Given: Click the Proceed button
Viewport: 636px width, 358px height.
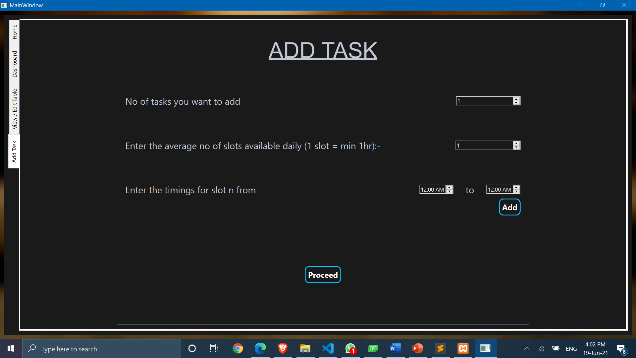Looking at the screenshot, I should 323,275.
